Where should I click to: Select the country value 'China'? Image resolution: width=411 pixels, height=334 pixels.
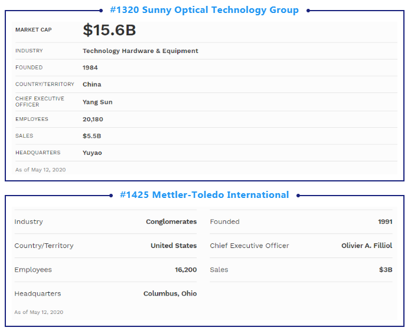point(92,84)
